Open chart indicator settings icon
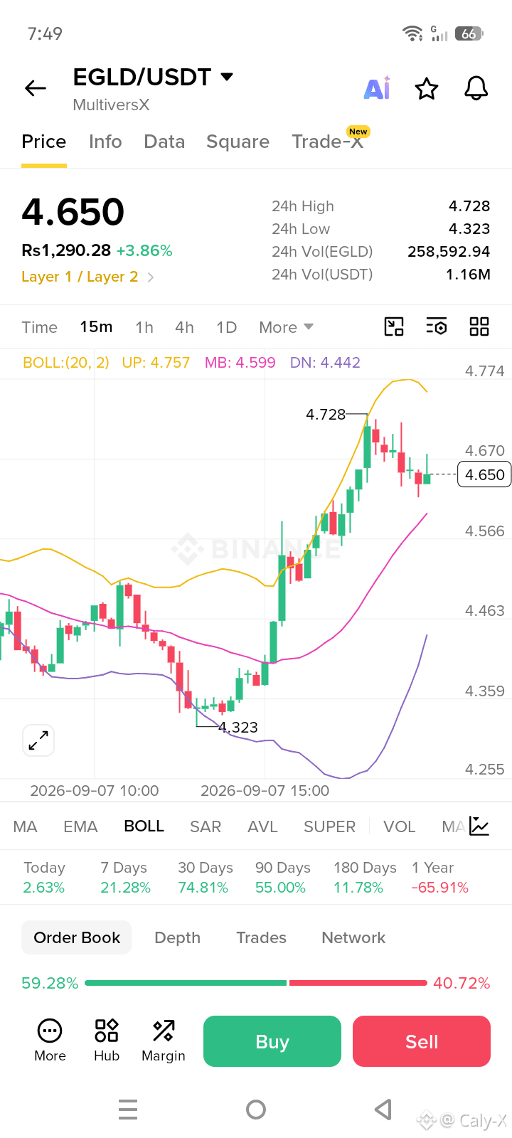The height and width of the screenshot is (1138, 512). click(x=437, y=326)
